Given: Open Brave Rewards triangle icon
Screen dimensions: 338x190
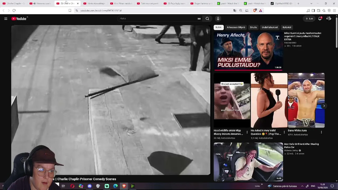Looking at the screenshot, I should point(260,11).
